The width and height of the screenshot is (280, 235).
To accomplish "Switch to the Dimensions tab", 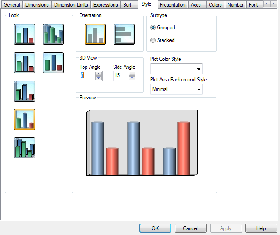I will click(x=37, y=5).
